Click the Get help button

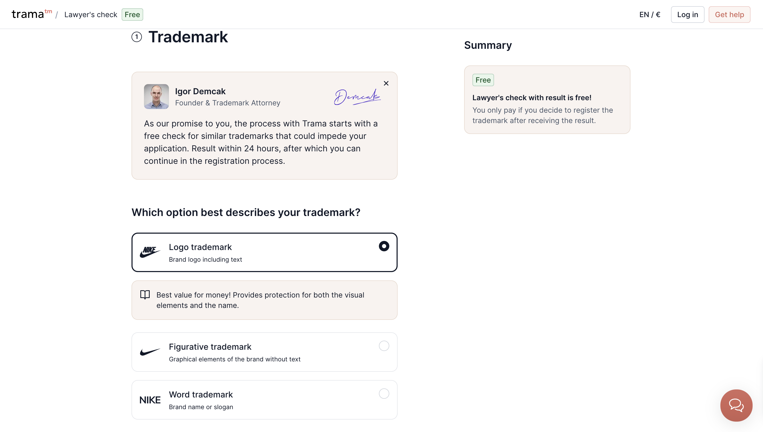point(729,15)
